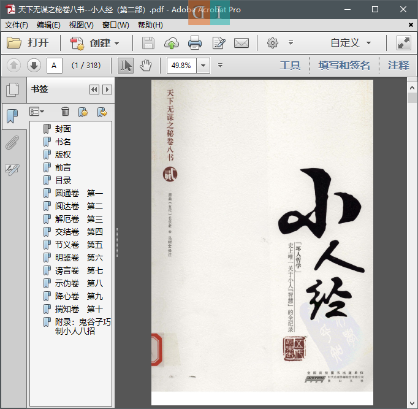Expand the 创建 dropdown arrow
Viewport: 418px width, 409px height.
pyautogui.click(x=117, y=43)
